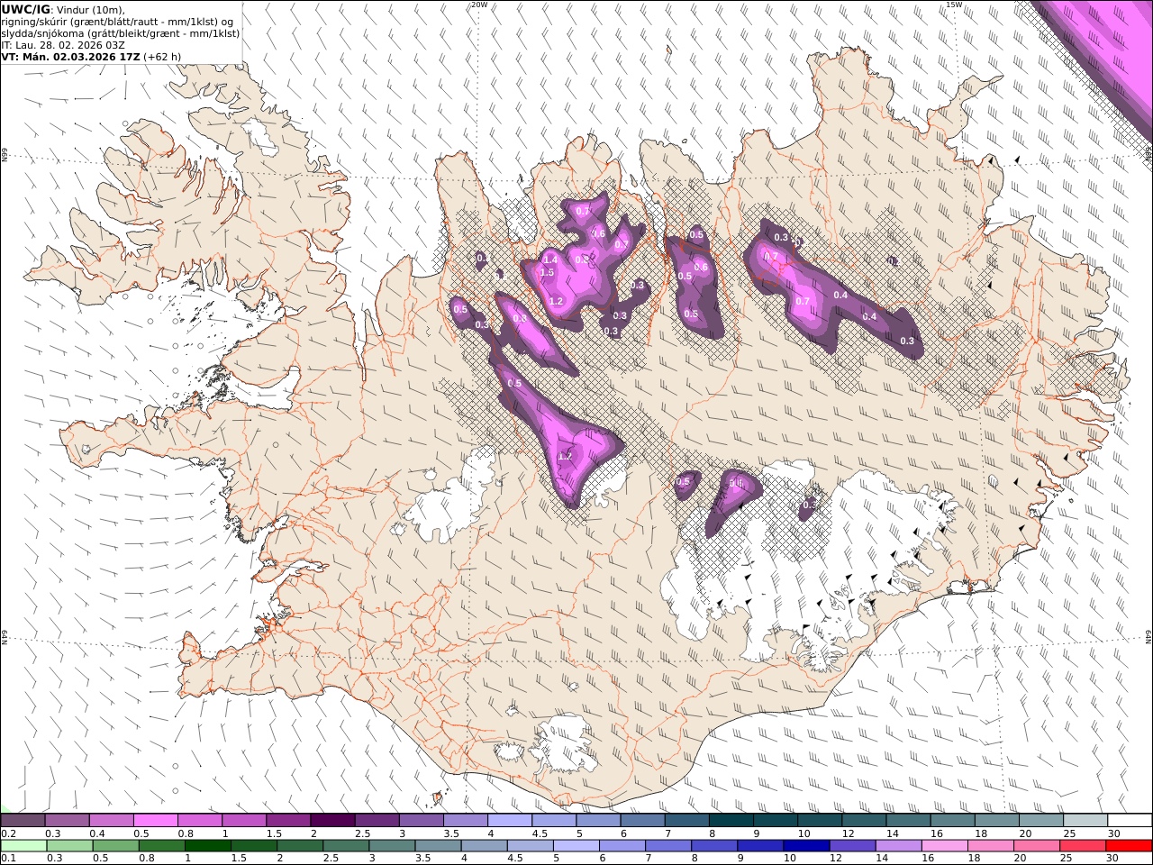Image resolution: width=1153 pixels, height=865 pixels.
Task: Select the dark teal 8–9 swatch, upper legend
Action: point(731,821)
